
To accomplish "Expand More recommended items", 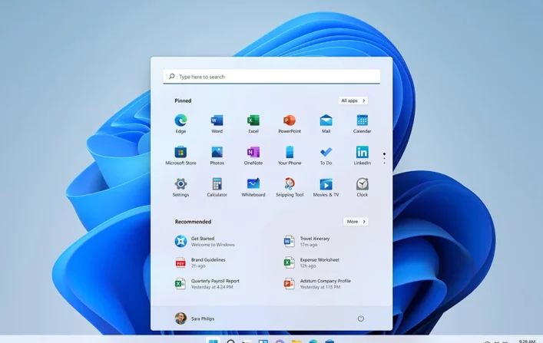I will click(356, 222).
